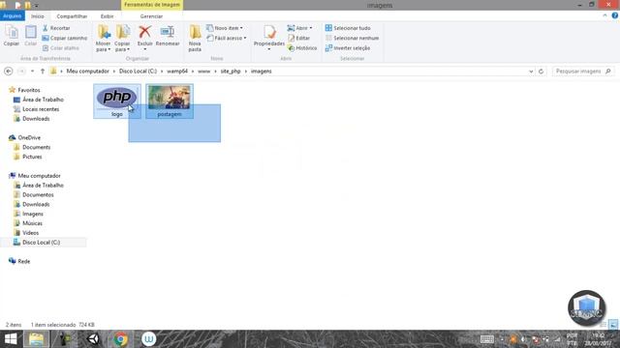
Task: Switch to Gerenciar ribbon tab
Action: coord(151,16)
